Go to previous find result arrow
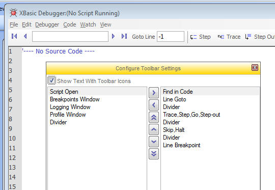This screenshot has height=190, width=275. click(x=25, y=36)
